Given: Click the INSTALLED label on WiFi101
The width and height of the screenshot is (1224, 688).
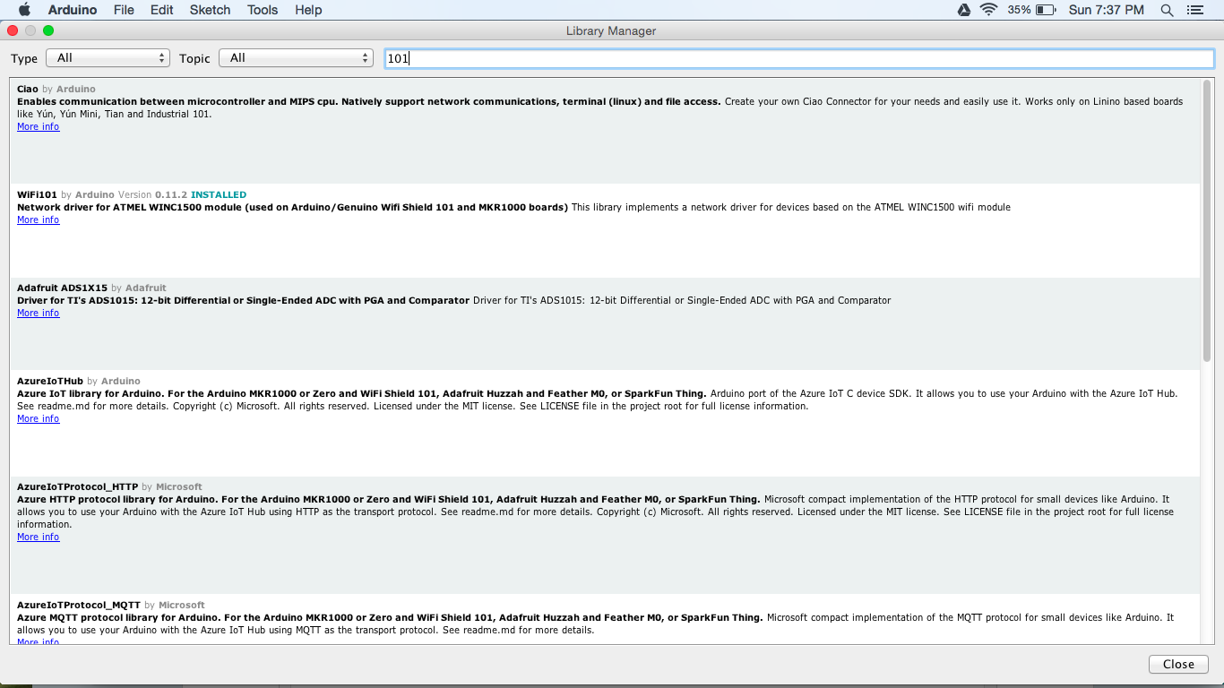Looking at the screenshot, I should [219, 195].
